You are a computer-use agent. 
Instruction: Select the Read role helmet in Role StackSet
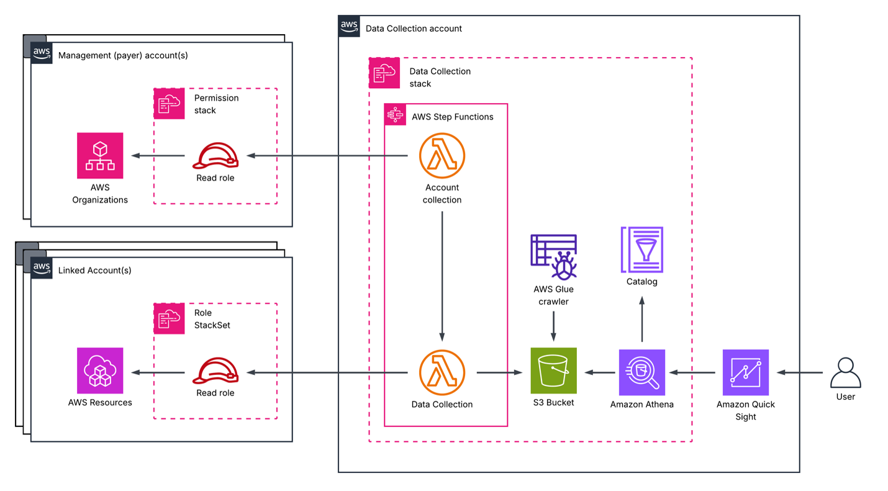click(215, 371)
